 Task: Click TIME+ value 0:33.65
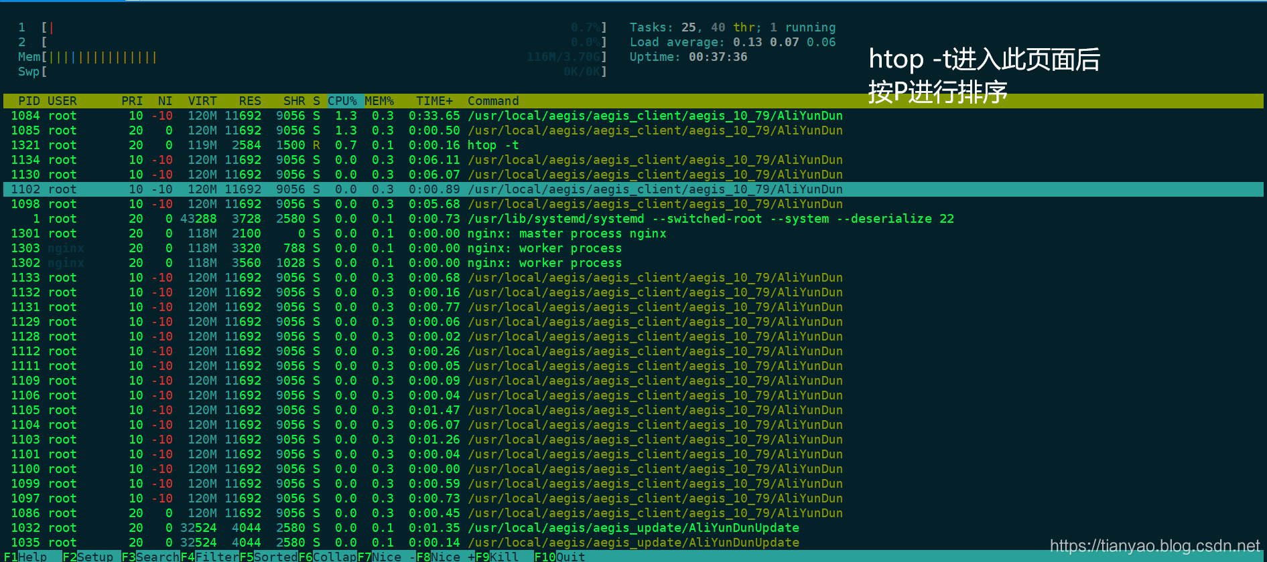[x=434, y=116]
